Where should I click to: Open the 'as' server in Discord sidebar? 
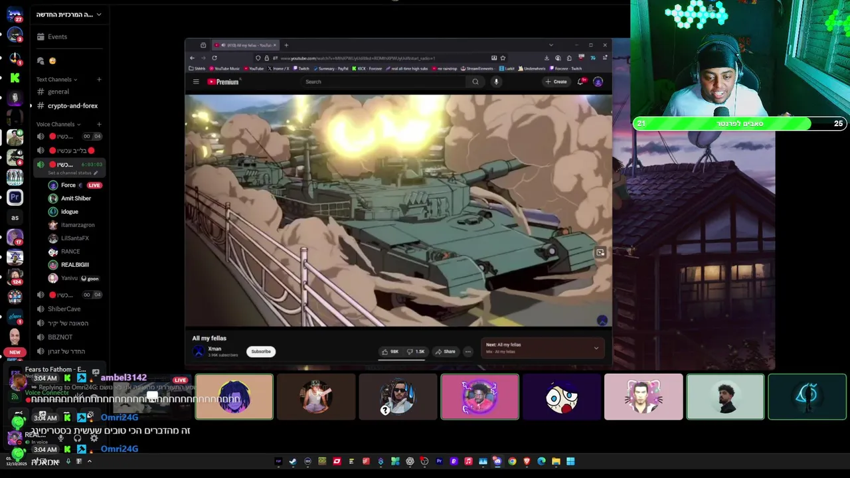click(x=15, y=218)
